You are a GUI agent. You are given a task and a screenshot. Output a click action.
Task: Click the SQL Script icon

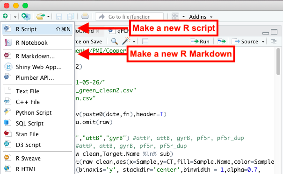[x=8, y=123]
